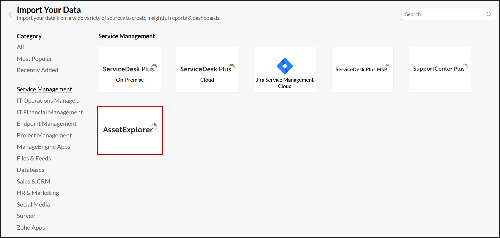Screen dimensions: 500x238
Task: Click the back arrow icon
Action: click(10, 14)
